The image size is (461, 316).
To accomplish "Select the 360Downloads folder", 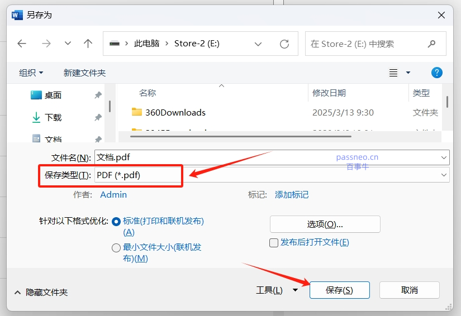I will pyautogui.click(x=175, y=112).
